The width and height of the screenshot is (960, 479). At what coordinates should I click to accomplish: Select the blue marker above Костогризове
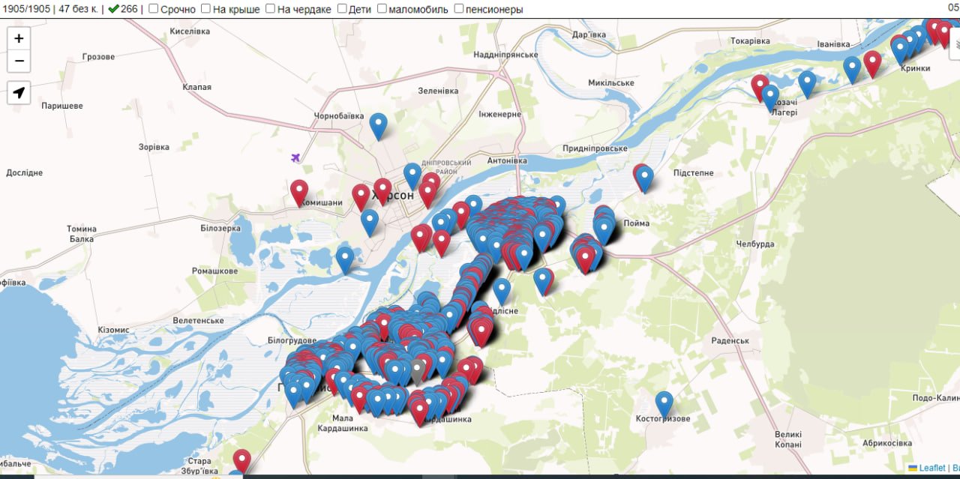tap(664, 403)
